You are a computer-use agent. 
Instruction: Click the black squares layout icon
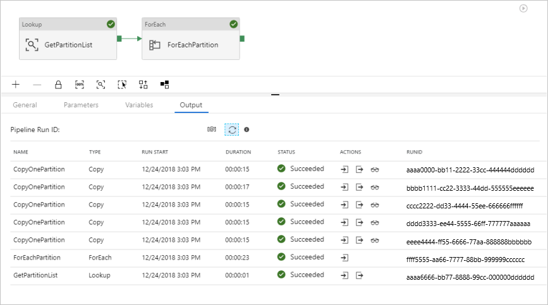tap(164, 84)
